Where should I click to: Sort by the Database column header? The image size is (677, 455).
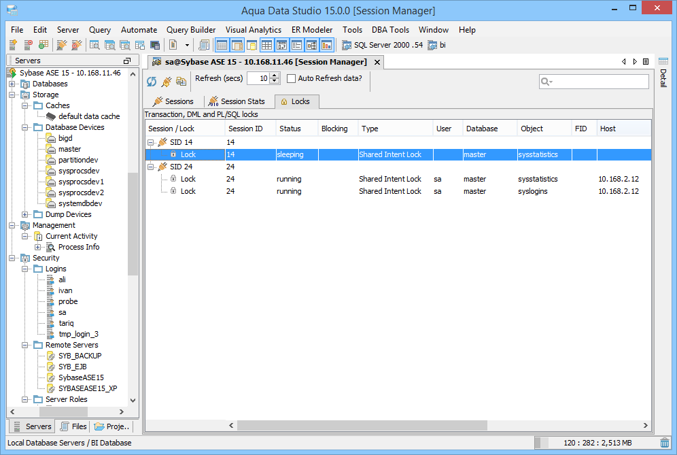pyautogui.click(x=490, y=129)
